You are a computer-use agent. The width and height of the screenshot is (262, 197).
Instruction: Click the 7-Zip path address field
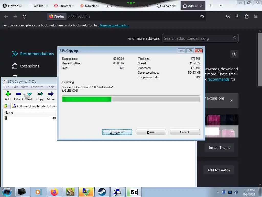tap(34, 106)
